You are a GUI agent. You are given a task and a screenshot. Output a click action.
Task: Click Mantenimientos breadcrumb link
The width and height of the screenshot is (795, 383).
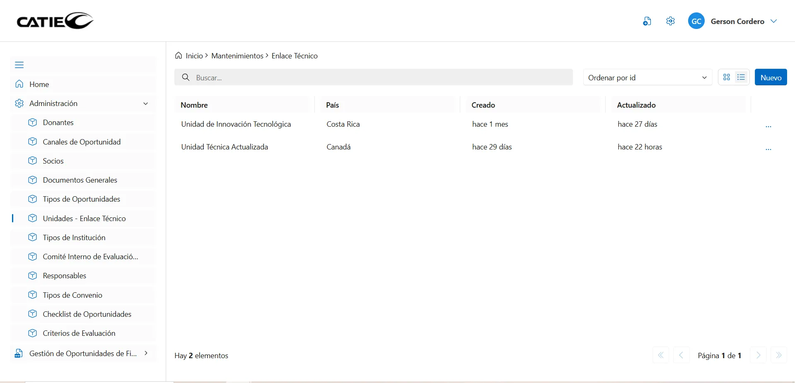tap(237, 56)
